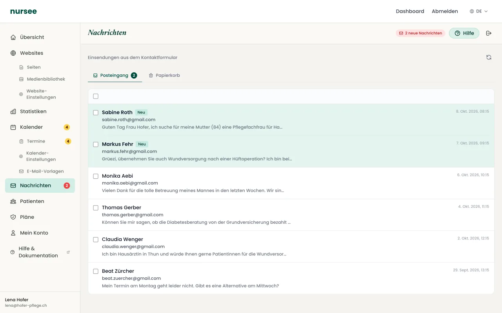Click the preview 'Vielen Dank für die tolle Betreuung'
This screenshot has height=313, width=502.
coord(193,191)
